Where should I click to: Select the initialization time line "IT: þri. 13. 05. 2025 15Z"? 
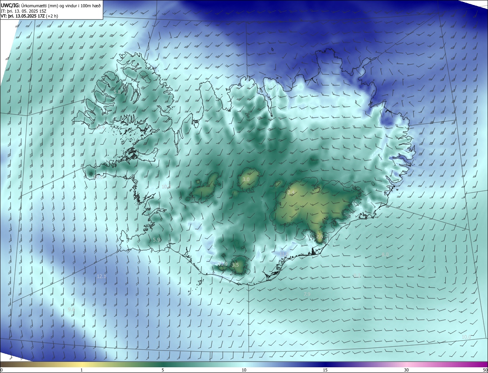point(24,11)
